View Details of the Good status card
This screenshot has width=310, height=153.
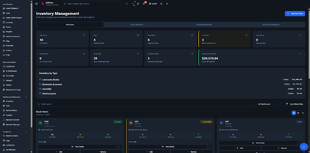coord(78,147)
